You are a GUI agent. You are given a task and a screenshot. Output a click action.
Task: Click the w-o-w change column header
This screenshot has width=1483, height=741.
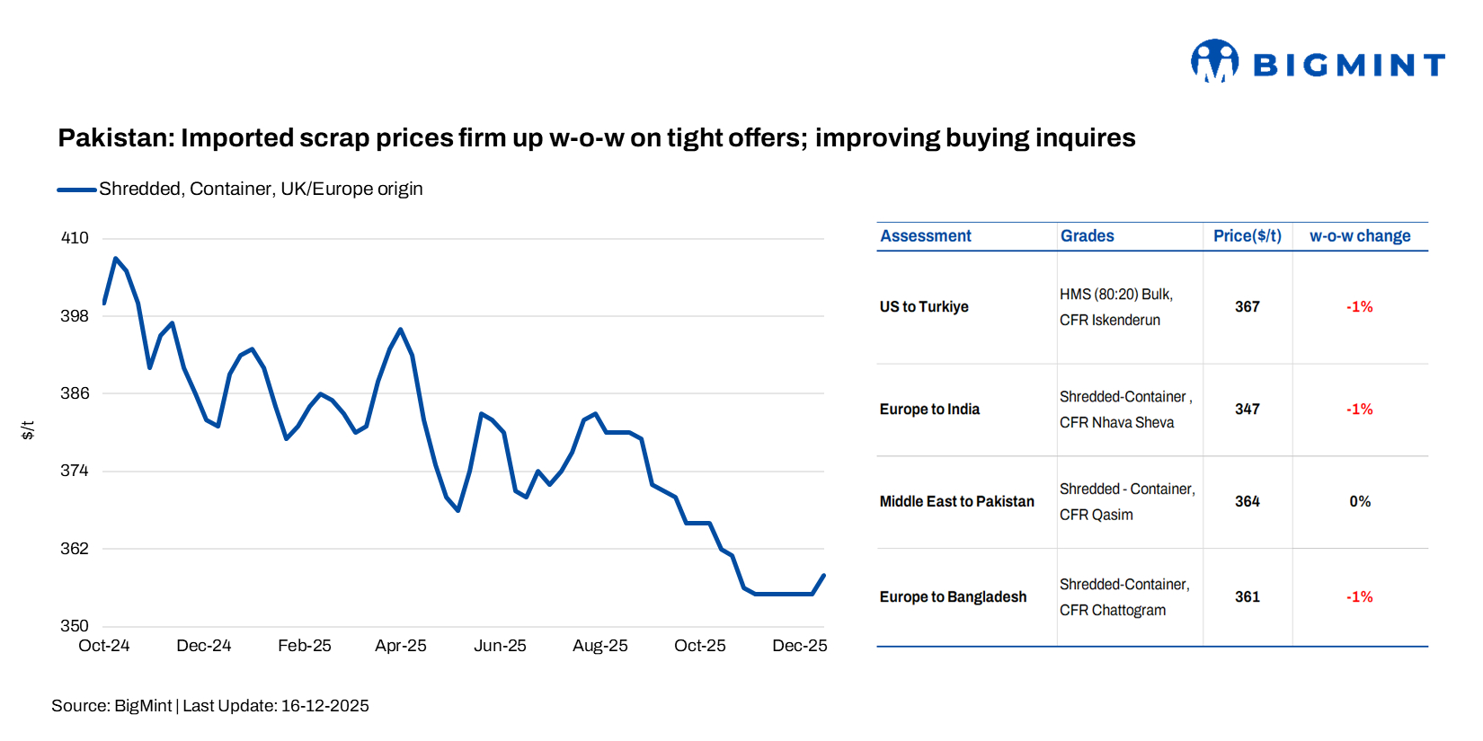coord(1359,236)
